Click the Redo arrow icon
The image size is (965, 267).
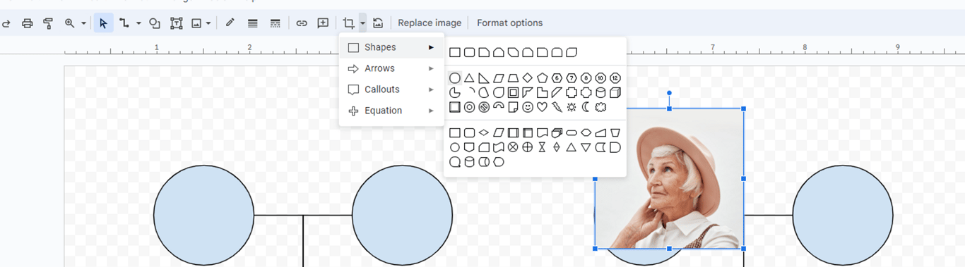click(6, 23)
